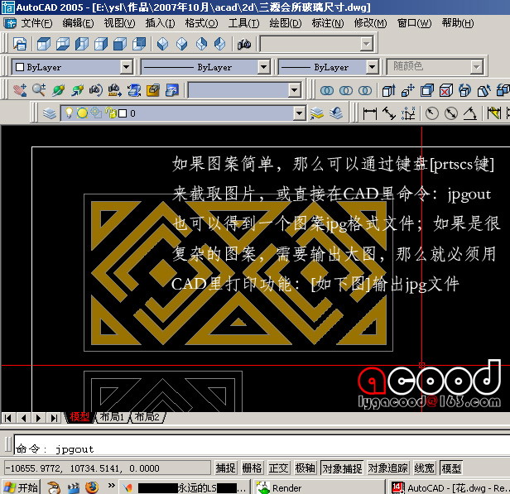Click the Union solids icon
This screenshot has height=494, width=510.
tap(326, 90)
